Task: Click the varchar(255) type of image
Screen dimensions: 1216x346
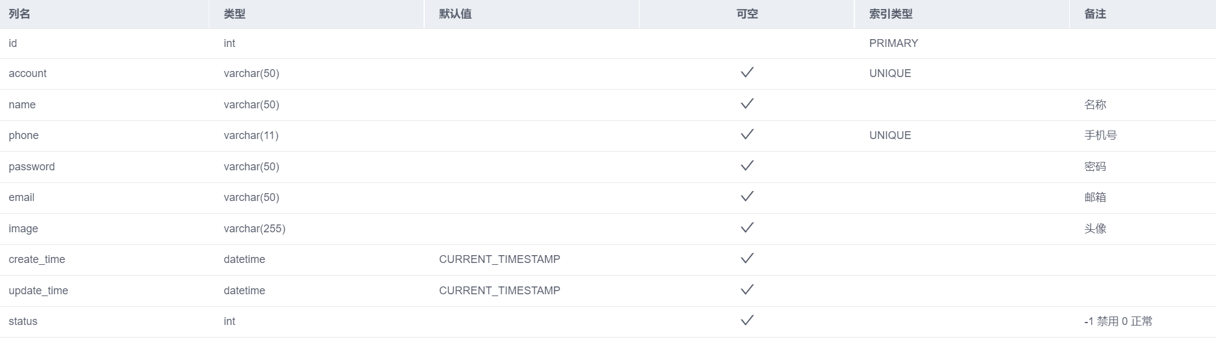Action: click(x=255, y=229)
